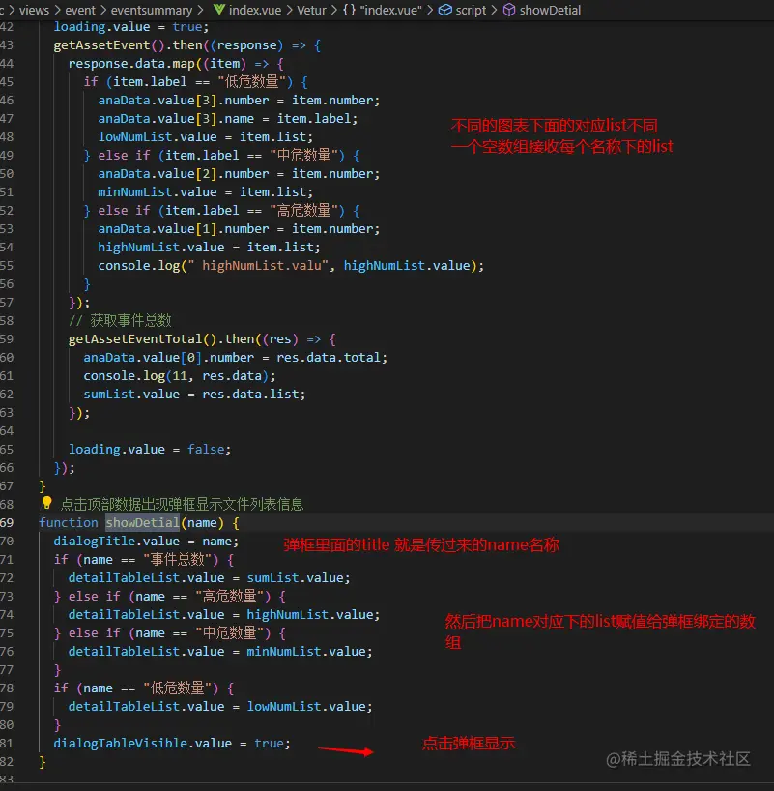Click string "低危数量" on line 45
The image size is (774, 791).
[x=251, y=82]
